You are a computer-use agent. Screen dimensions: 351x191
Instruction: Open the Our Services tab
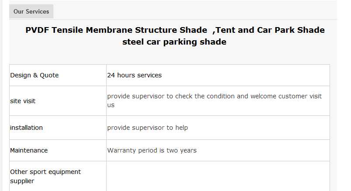pyautogui.click(x=31, y=11)
